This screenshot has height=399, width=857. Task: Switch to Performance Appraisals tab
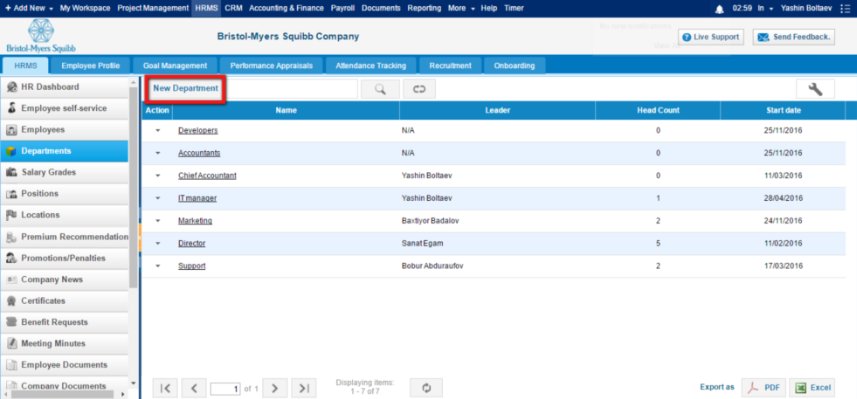pos(271,66)
